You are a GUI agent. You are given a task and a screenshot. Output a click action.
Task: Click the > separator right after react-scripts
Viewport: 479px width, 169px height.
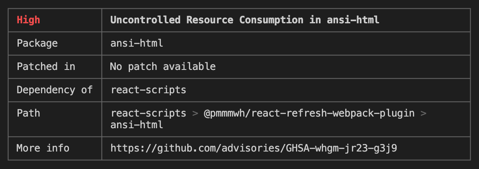195,113
